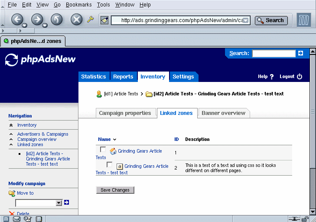Click the Mozilla M throbber logo

[x=304, y=20]
